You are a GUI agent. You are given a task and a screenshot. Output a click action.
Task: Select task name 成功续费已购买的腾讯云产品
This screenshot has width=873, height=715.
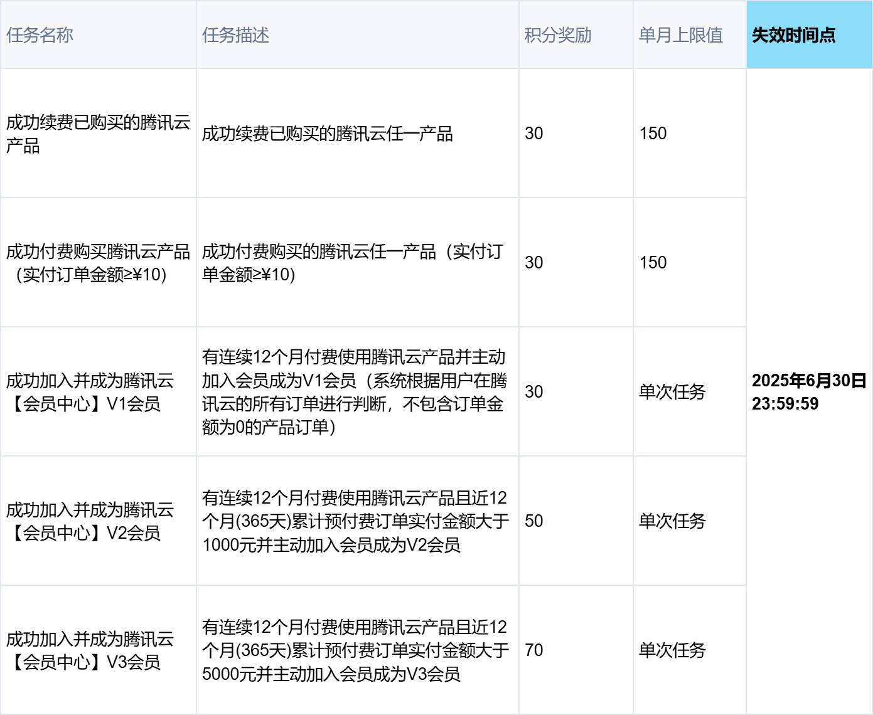pyautogui.click(x=99, y=134)
